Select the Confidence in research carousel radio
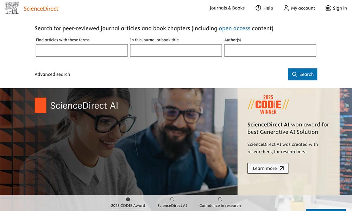 pyautogui.click(x=220, y=199)
